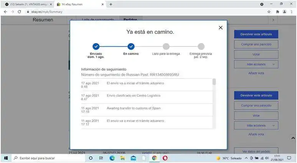The height and width of the screenshot is (163, 297).
Task: Expand the first Más acciones dropdown
Action: [x=256, y=64]
